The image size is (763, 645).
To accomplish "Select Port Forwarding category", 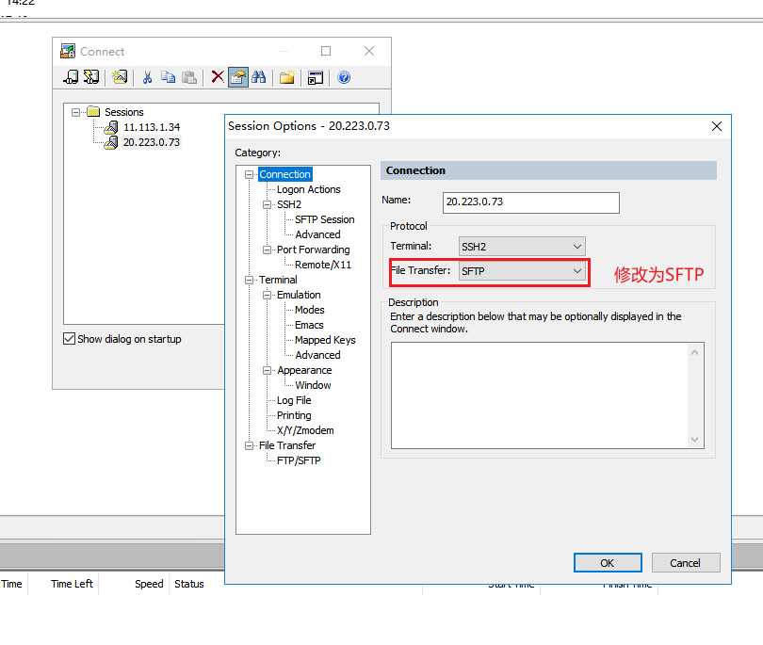I will click(314, 250).
